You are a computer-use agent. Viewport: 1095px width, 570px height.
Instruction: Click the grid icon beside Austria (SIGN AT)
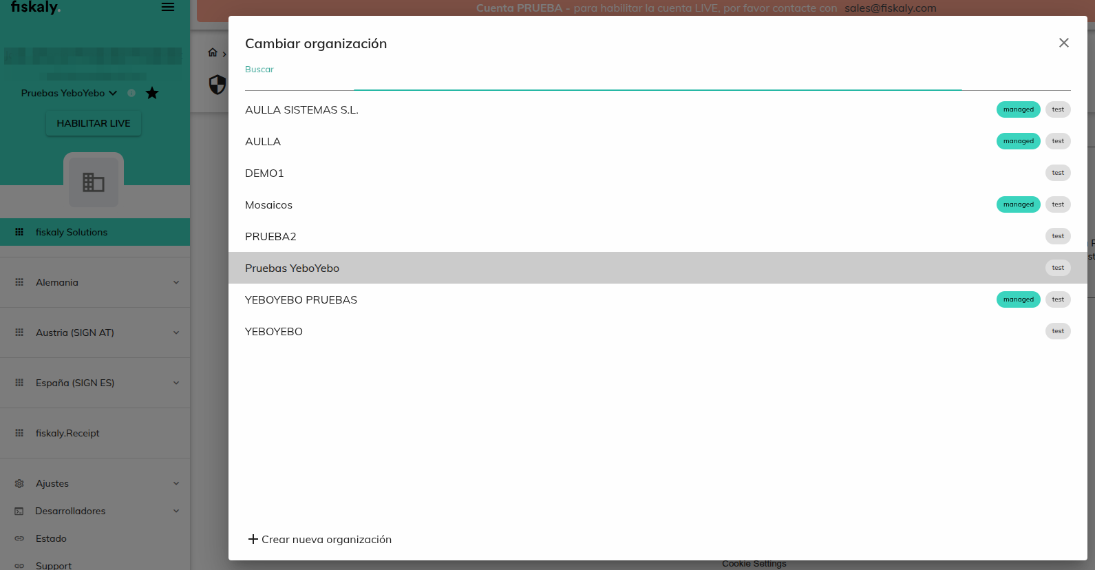[x=19, y=332]
